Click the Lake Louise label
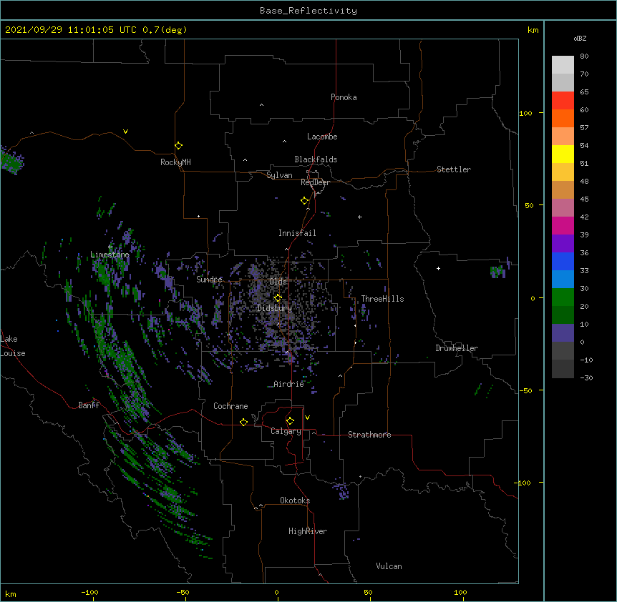617x602 pixels. tap(13, 346)
